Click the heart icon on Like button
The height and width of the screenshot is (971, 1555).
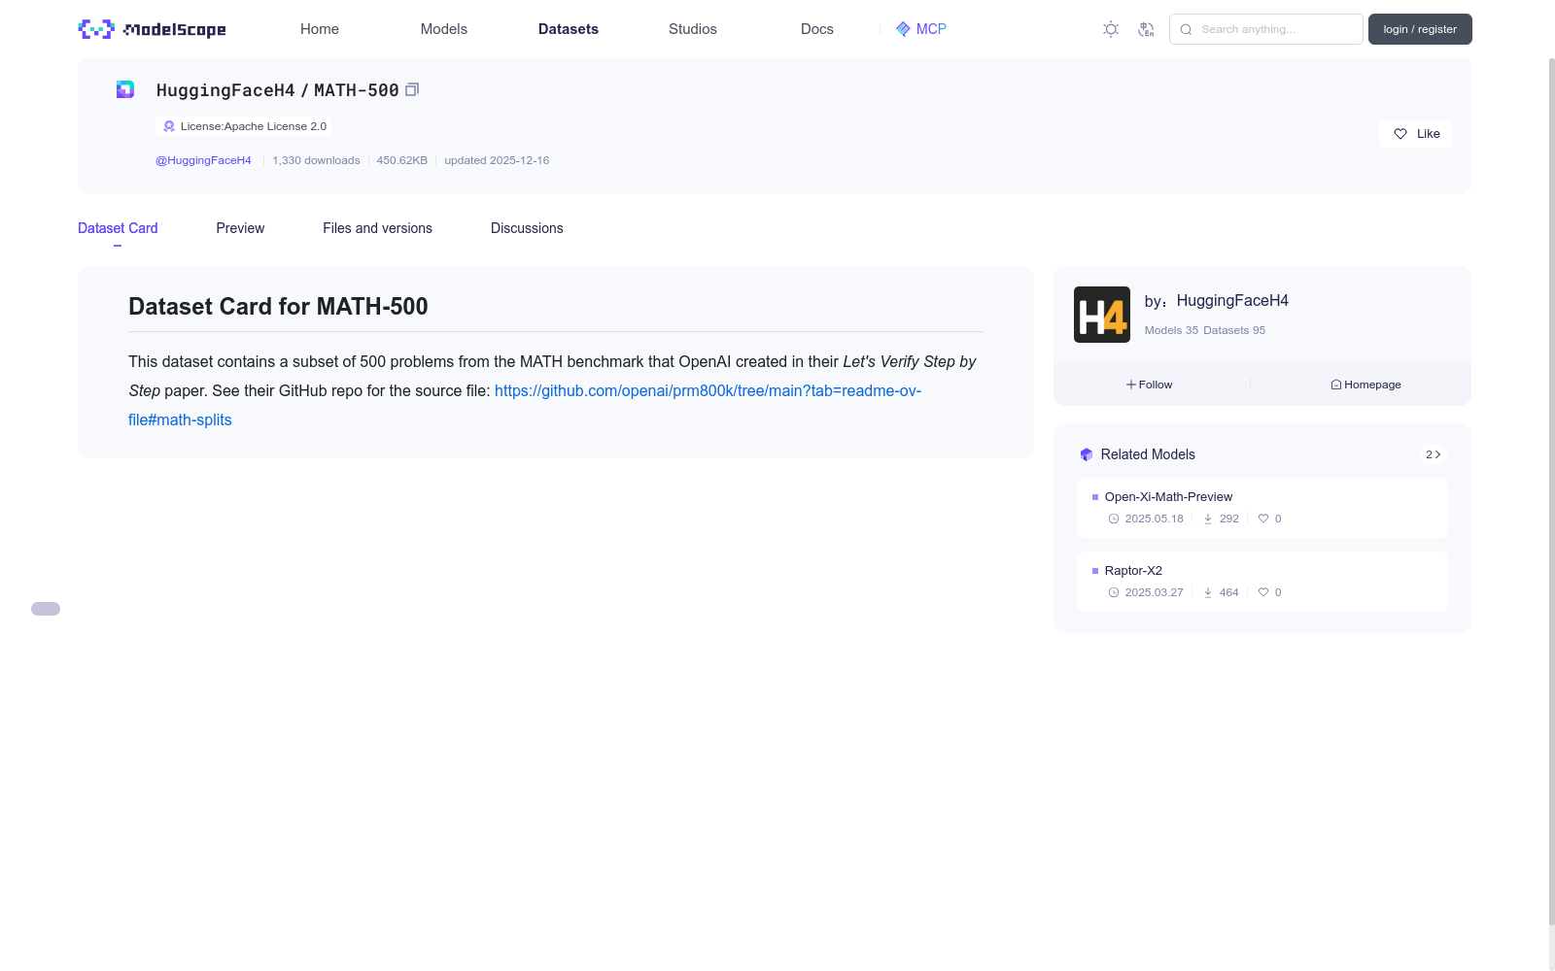[1400, 134]
